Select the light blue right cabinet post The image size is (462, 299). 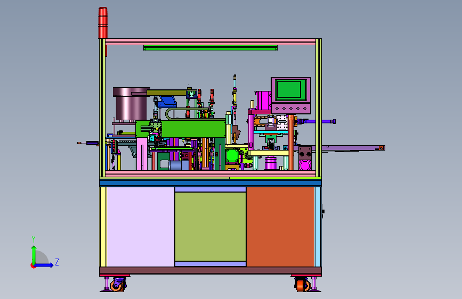click(x=318, y=227)
